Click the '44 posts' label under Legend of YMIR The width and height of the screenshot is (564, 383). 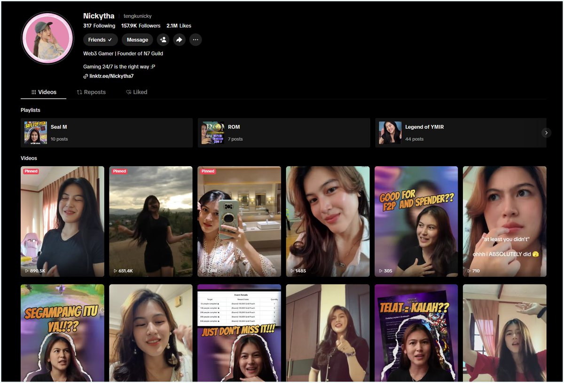[415, 139]
